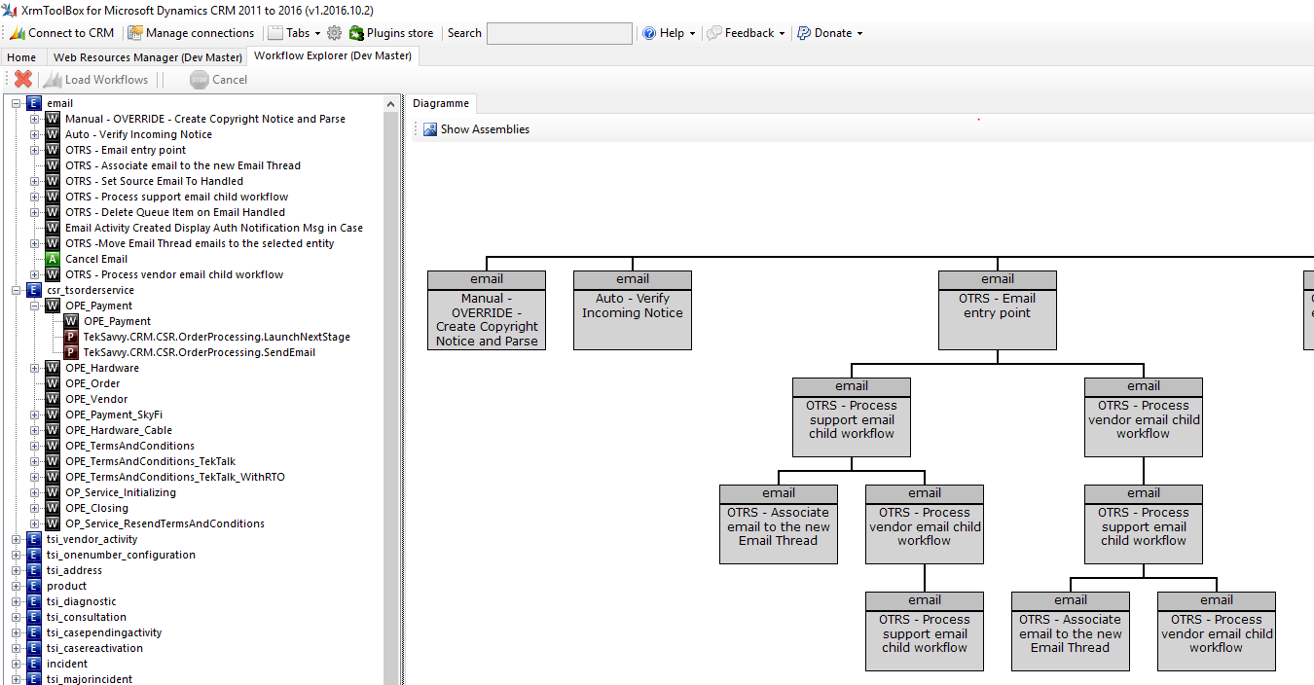The height and width of the screenshot is (685, 1314).
Task: Select OTRS - Process vendor email child workflow in tree
Action: 174,274
